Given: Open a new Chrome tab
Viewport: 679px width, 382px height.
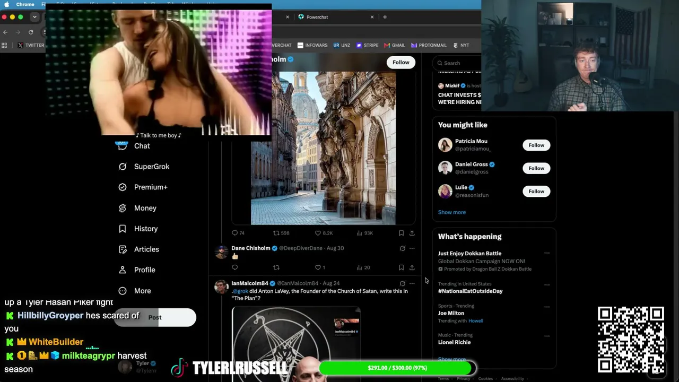Looking at the screenshot, I should (385, 17).
